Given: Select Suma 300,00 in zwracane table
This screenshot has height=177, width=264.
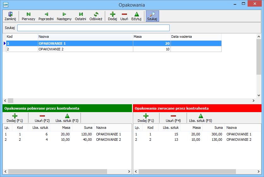Looking at the screenshot, I should tap(217, 134).
